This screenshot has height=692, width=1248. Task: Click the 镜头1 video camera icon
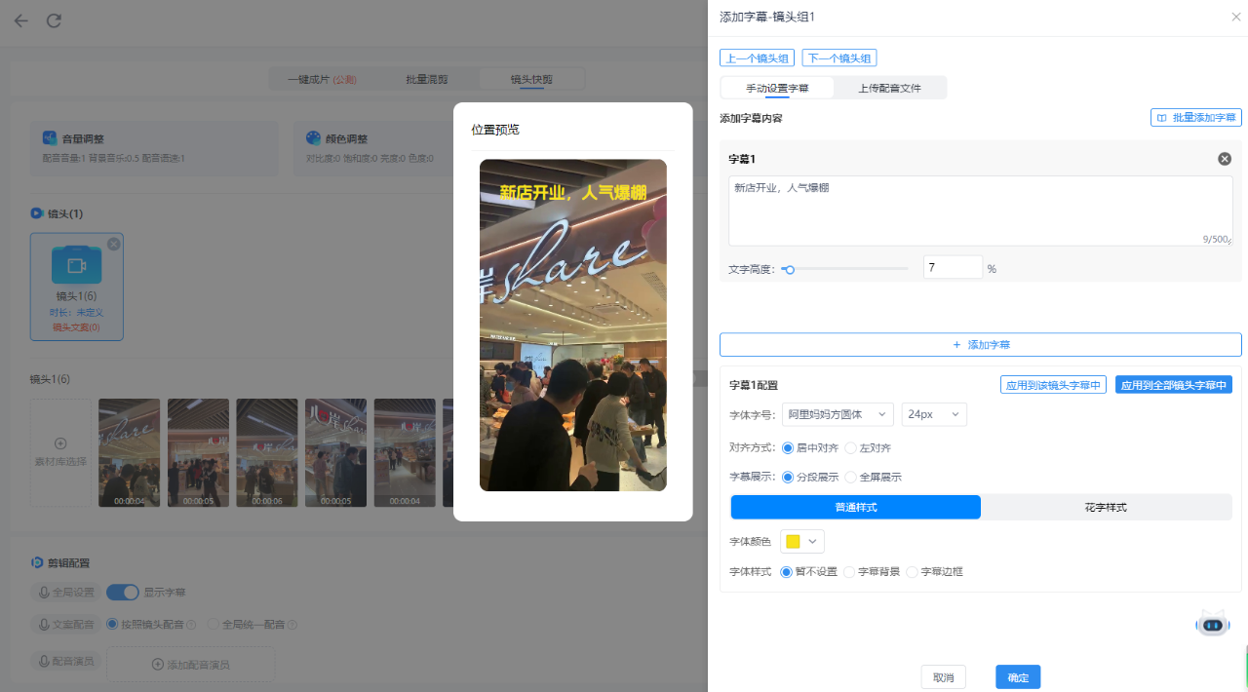coord(76,265)
